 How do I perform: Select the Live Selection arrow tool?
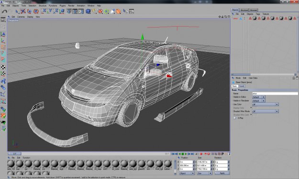[x=17, y=11]
